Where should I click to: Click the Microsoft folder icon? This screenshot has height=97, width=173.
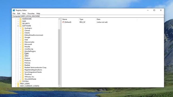23,44
